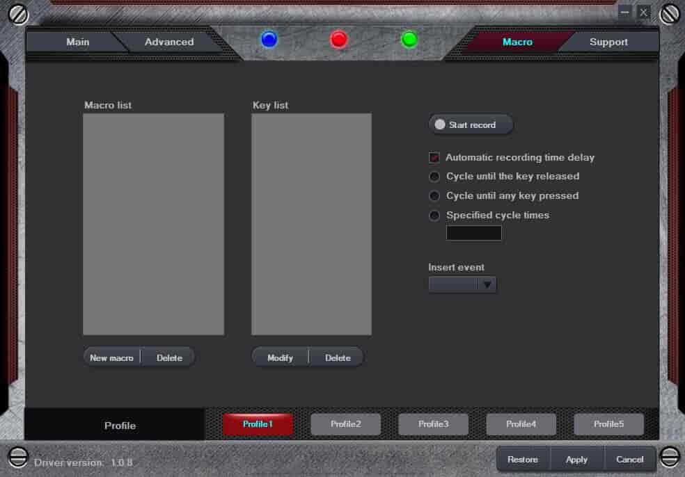This screenshot has width=685, height=477.
Task: Focus the cycle times input box
Action: (473, 233)
